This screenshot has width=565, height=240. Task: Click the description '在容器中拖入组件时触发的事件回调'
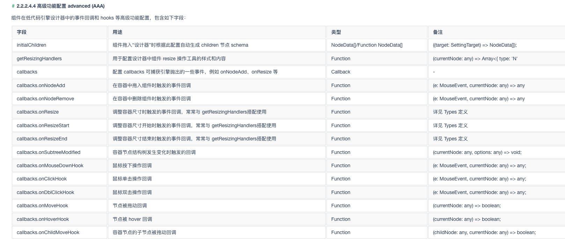click(x=152, y=85)
